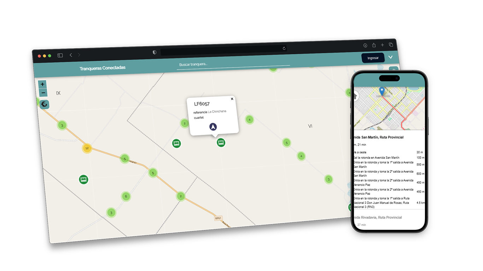Tap the '30 m' distance on phone
Viewport: 483px width, 271px height.
coord(420,152)
